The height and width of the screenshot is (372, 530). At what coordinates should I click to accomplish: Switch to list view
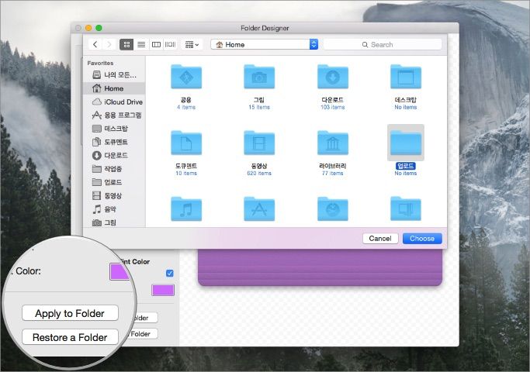[x=141, y=44]
